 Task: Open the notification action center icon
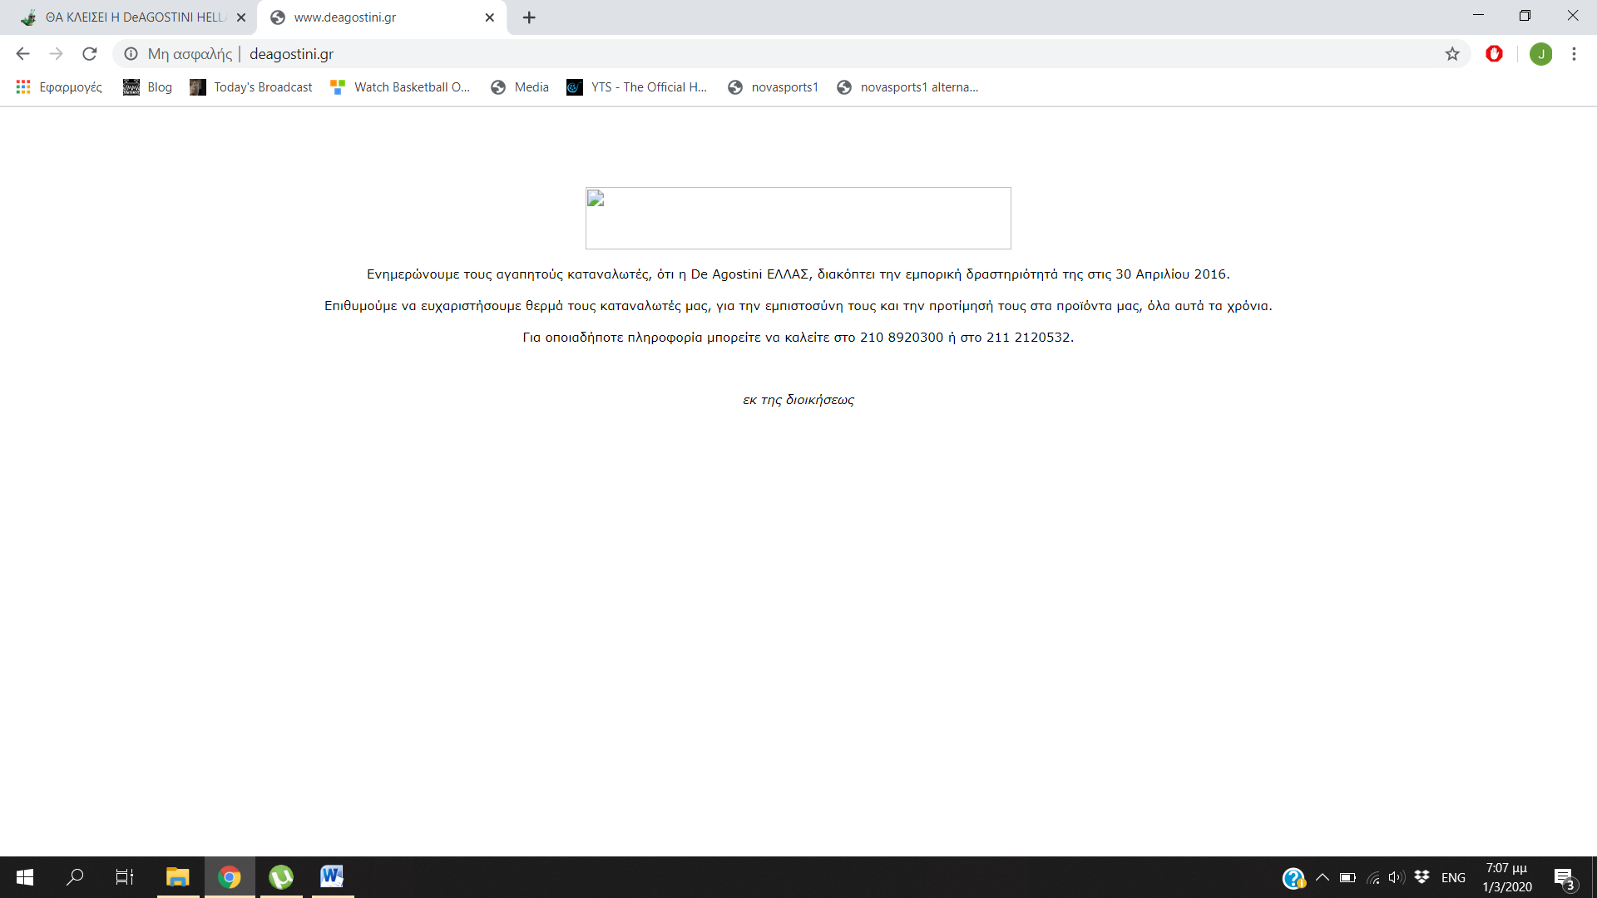coord(1564,878)
